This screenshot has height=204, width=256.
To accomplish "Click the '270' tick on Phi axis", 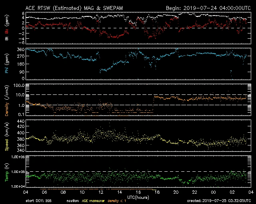I will 21,56.
